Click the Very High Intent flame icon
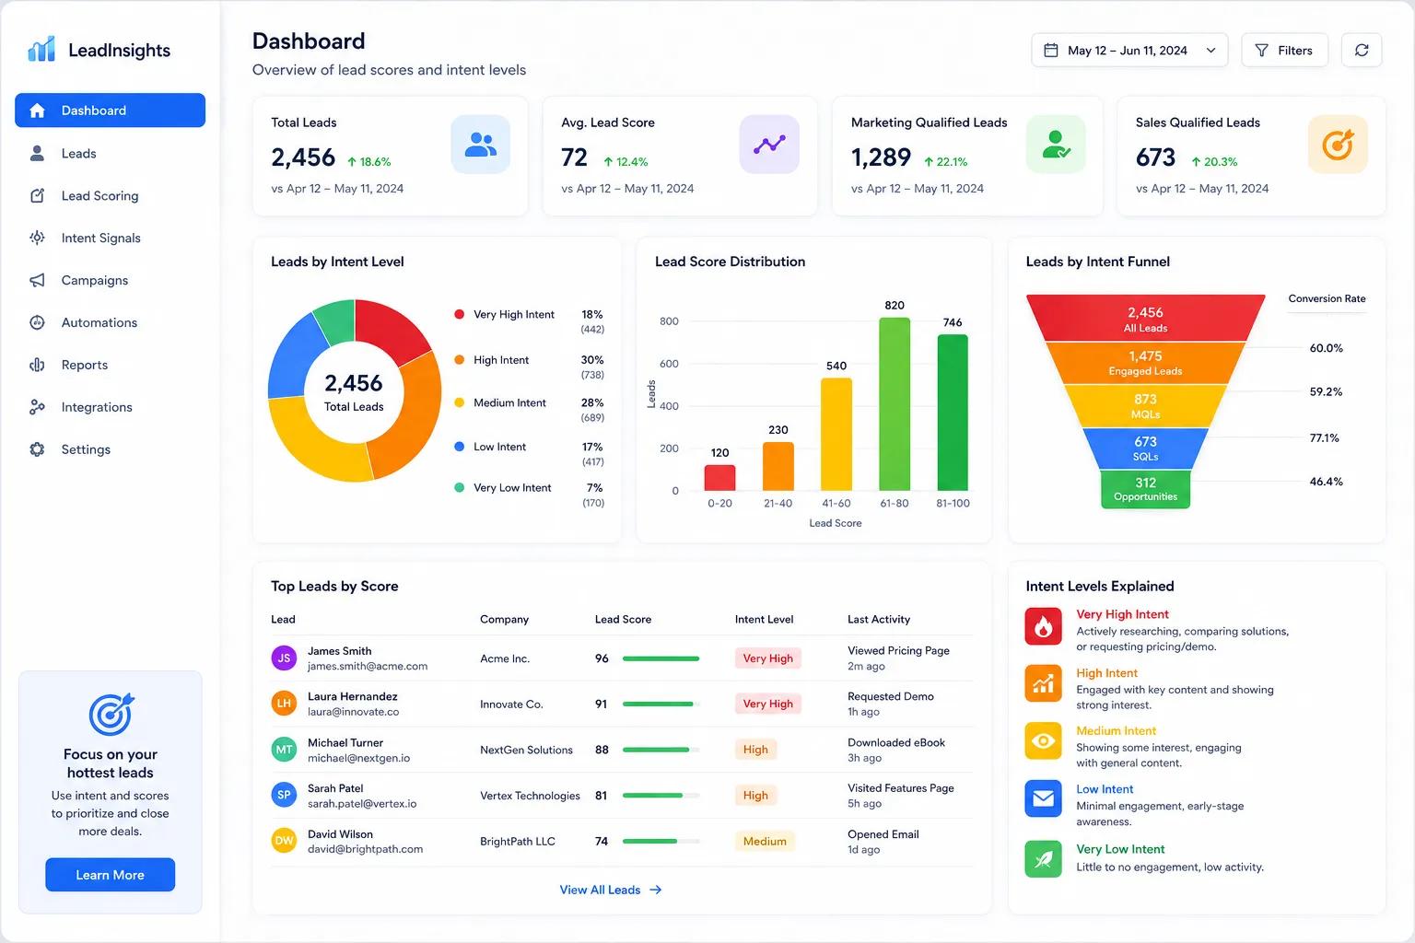Image resolution: width=1415 pixels, height=943 pixels. 1043,626
